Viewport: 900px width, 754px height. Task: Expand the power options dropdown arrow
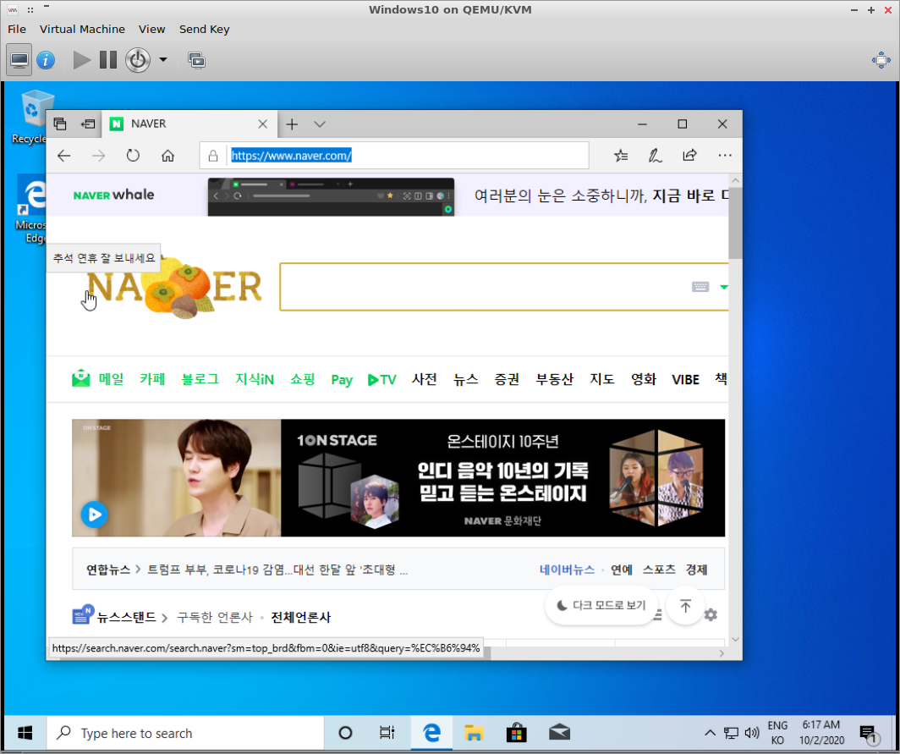click(163, 60)
